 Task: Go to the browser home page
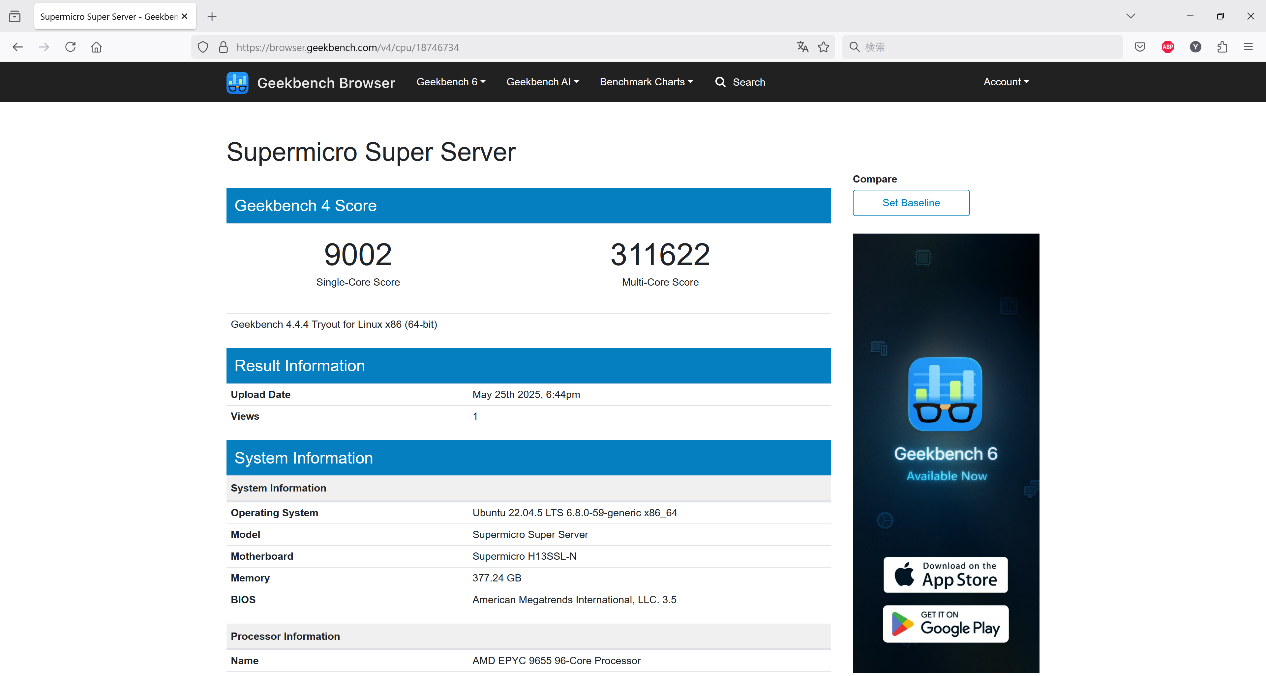tap(96, 47)
